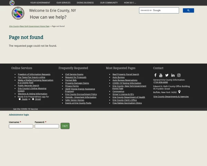Image resolution: width=207 pixels, height=166 pixels.
Task: Open the Civil Service Exams link
Action: 74,74
